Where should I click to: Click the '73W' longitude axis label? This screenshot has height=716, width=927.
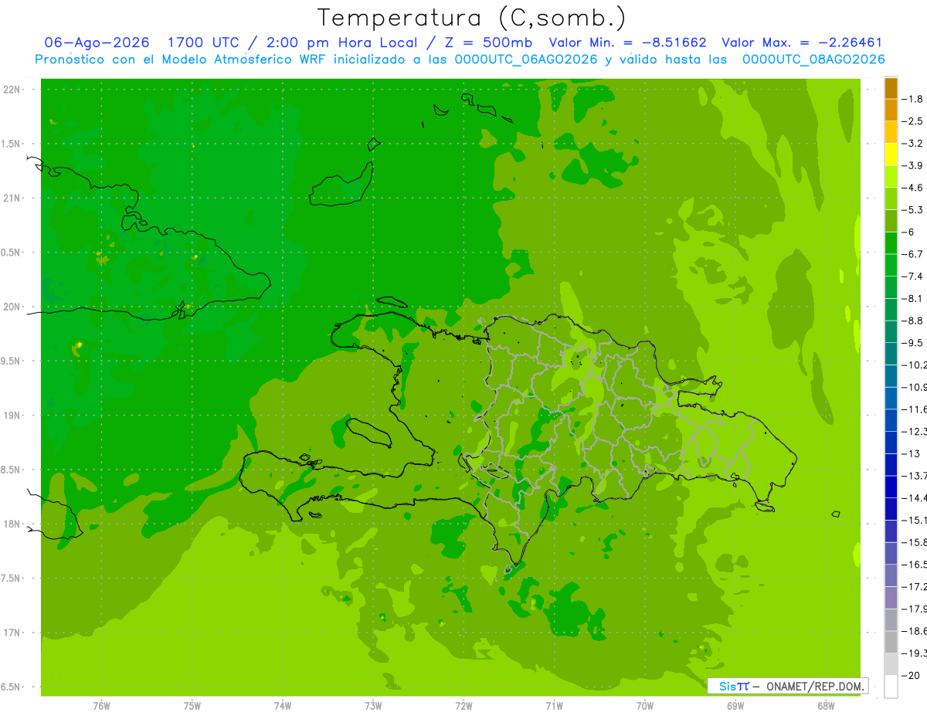pyautogui.click(x=373, y=706)
